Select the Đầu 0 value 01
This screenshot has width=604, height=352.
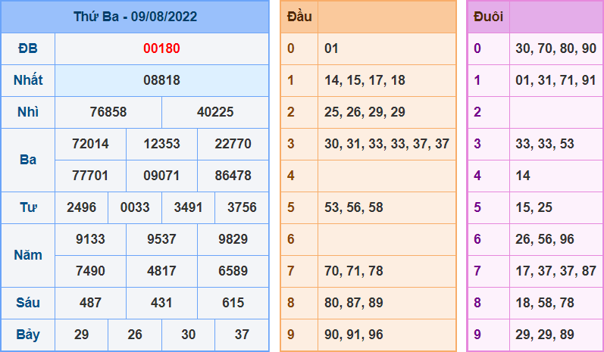[x=331, y=48]
